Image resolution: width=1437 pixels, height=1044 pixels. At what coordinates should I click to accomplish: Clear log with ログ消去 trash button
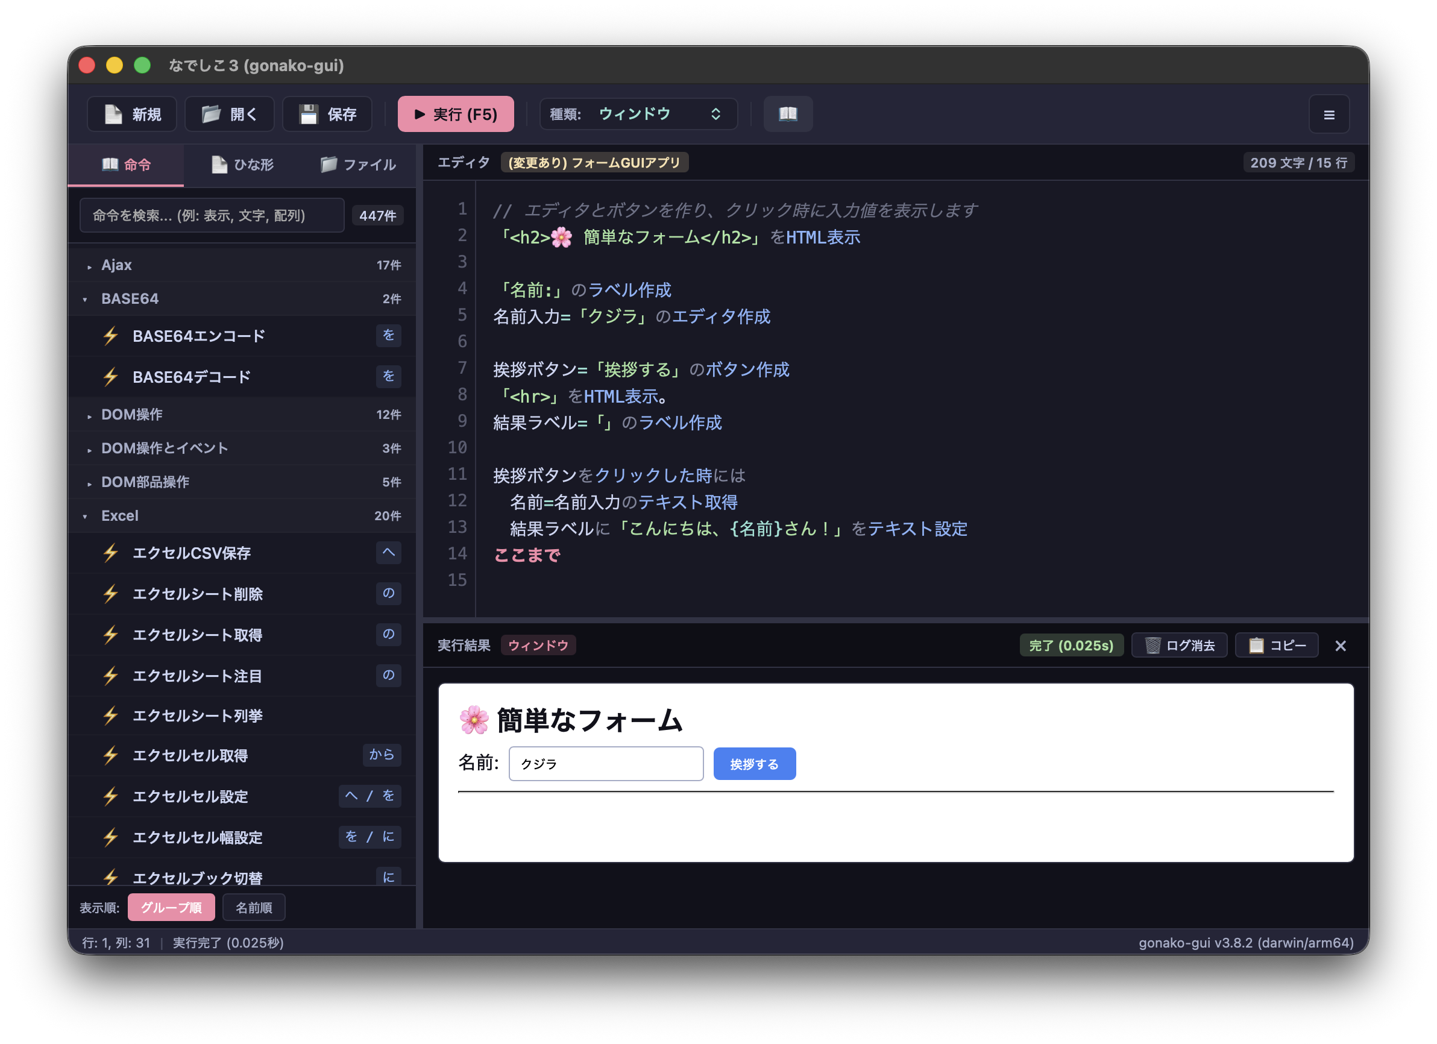pyautogui.click(x=1179, y=645)
